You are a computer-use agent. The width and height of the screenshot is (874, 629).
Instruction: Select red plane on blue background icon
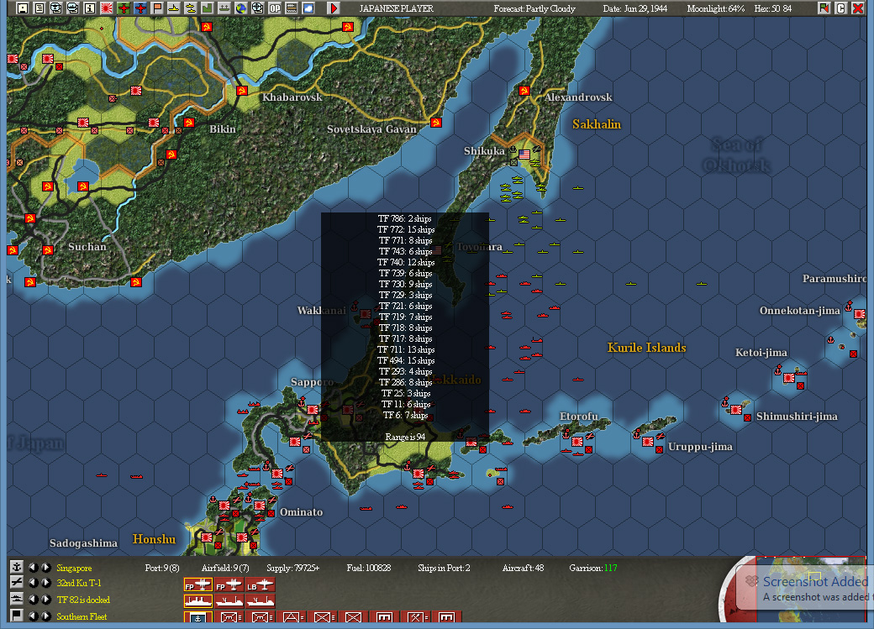(x=140, y=8)
